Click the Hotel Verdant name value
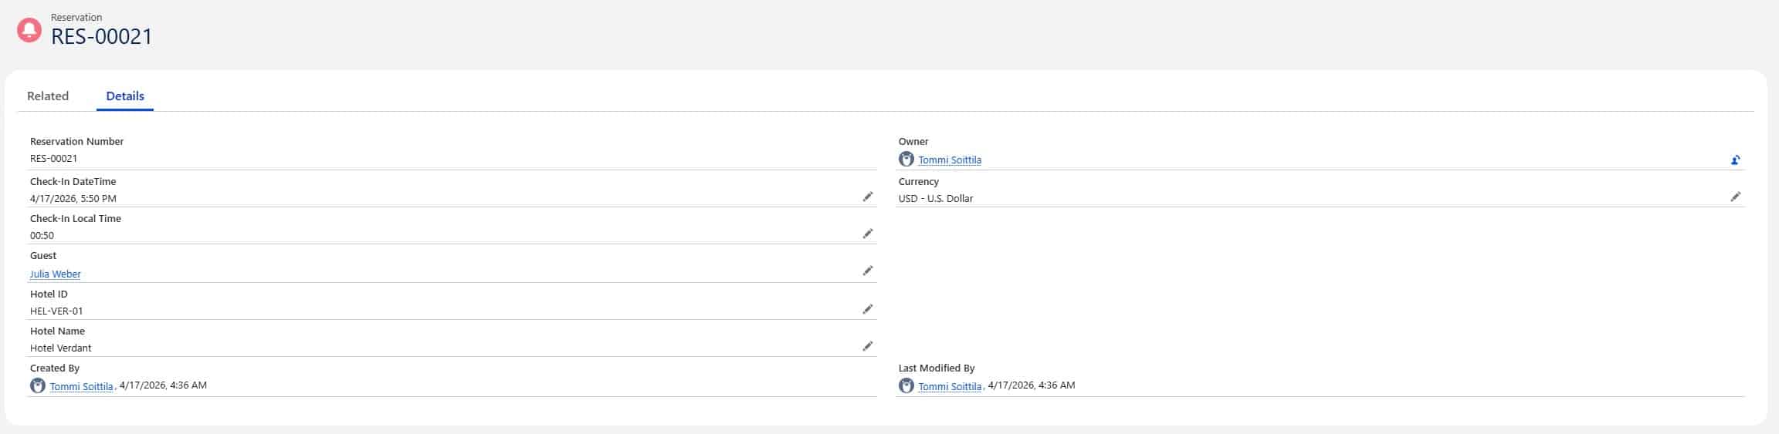 (x=61, y=348)
